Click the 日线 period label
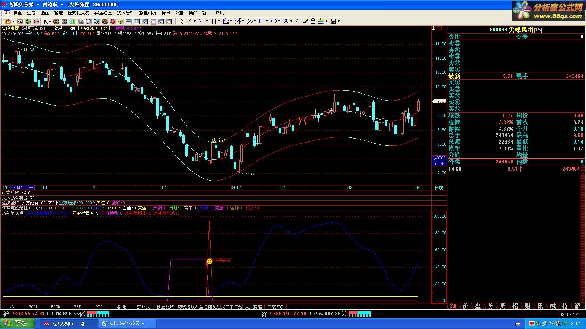586x329 pixels. pos(439,188)
